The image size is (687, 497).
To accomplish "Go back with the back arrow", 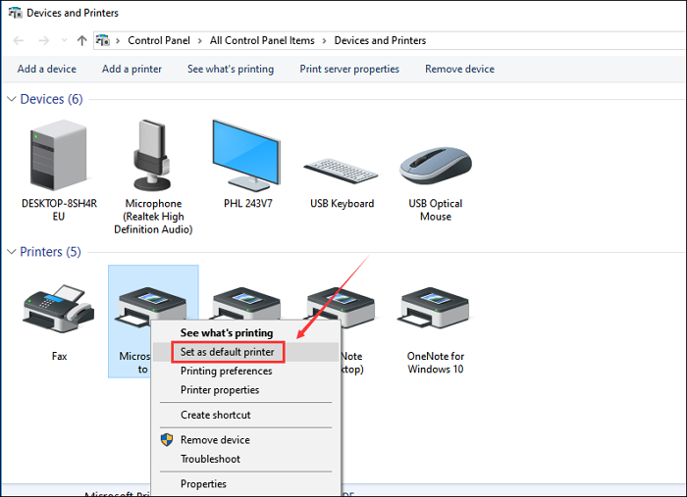I will (19, 41).
